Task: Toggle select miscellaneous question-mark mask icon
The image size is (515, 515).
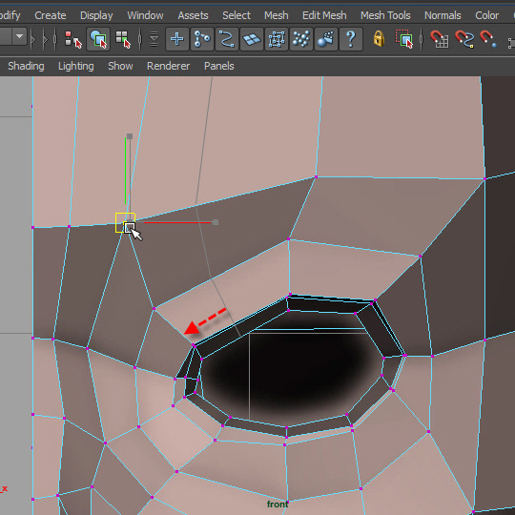Action: coord(351,39)
